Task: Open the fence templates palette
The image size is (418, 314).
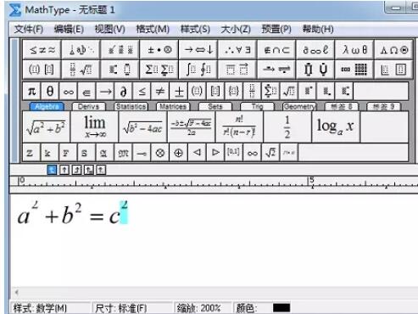Action: pyautogui.click(x=42, y=69)
